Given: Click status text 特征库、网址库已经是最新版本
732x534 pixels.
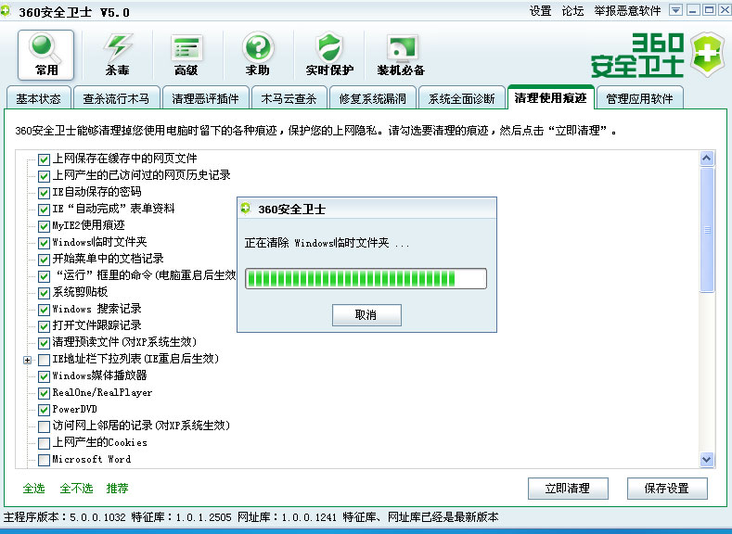Looking at the screenshot, I should click(420, 516).
